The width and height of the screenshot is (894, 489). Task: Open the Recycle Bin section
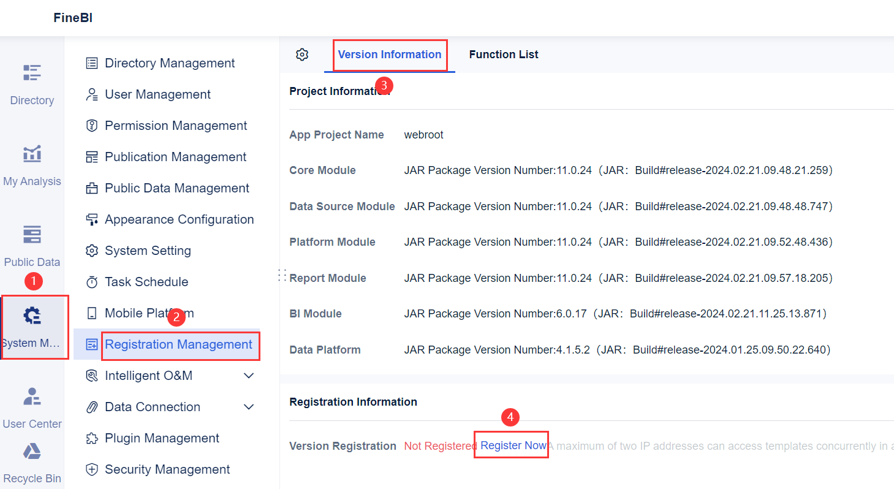(x=32, y=463)
